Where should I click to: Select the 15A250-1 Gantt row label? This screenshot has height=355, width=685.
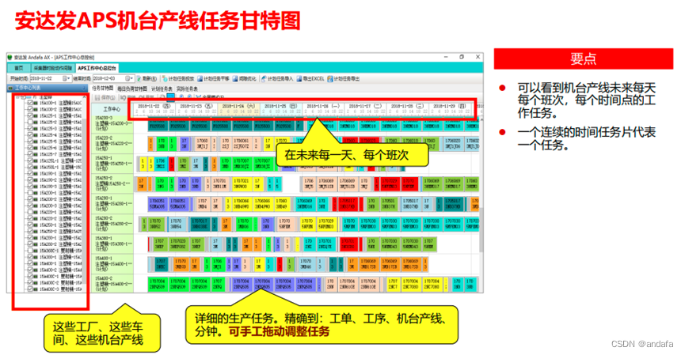click(112, 163)
